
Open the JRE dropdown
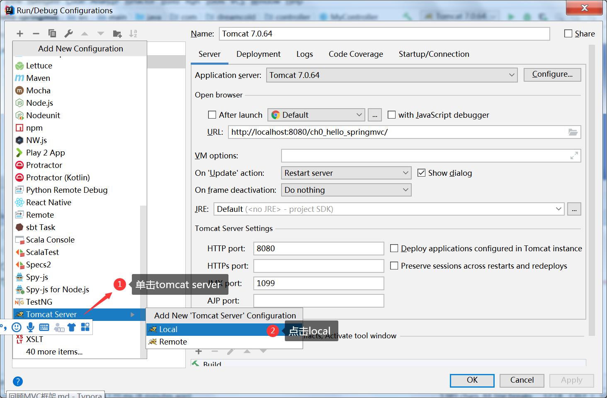[x=389, y=209]
